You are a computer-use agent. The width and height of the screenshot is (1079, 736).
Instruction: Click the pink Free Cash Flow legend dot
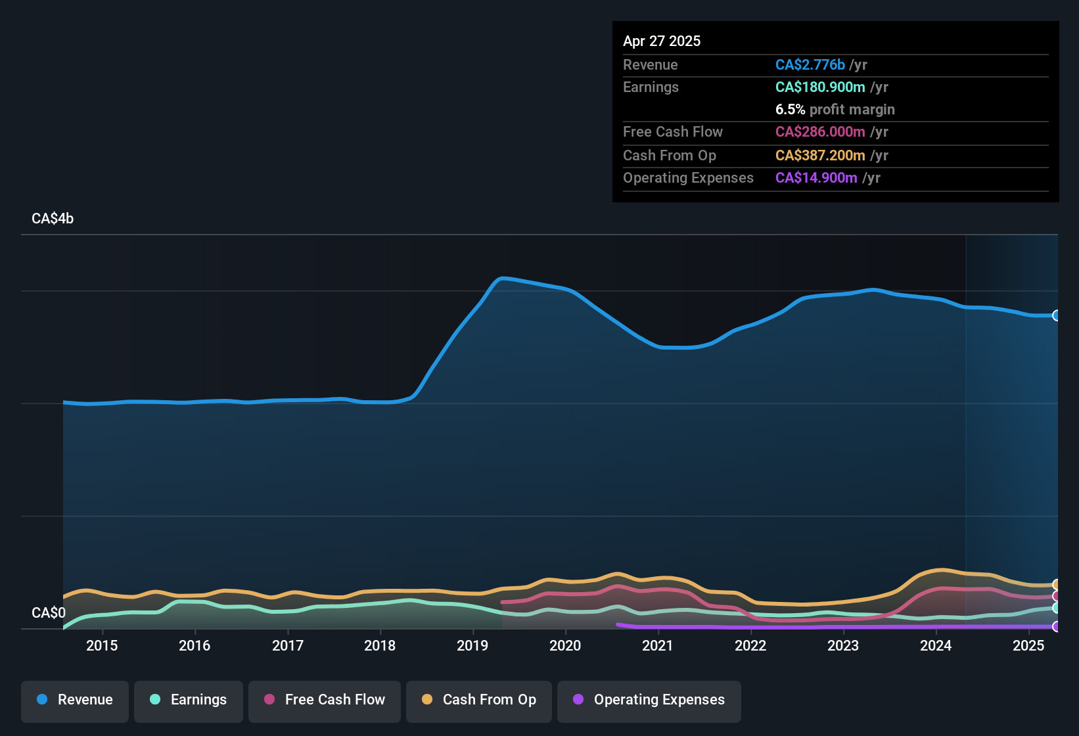tap(269, 701)
